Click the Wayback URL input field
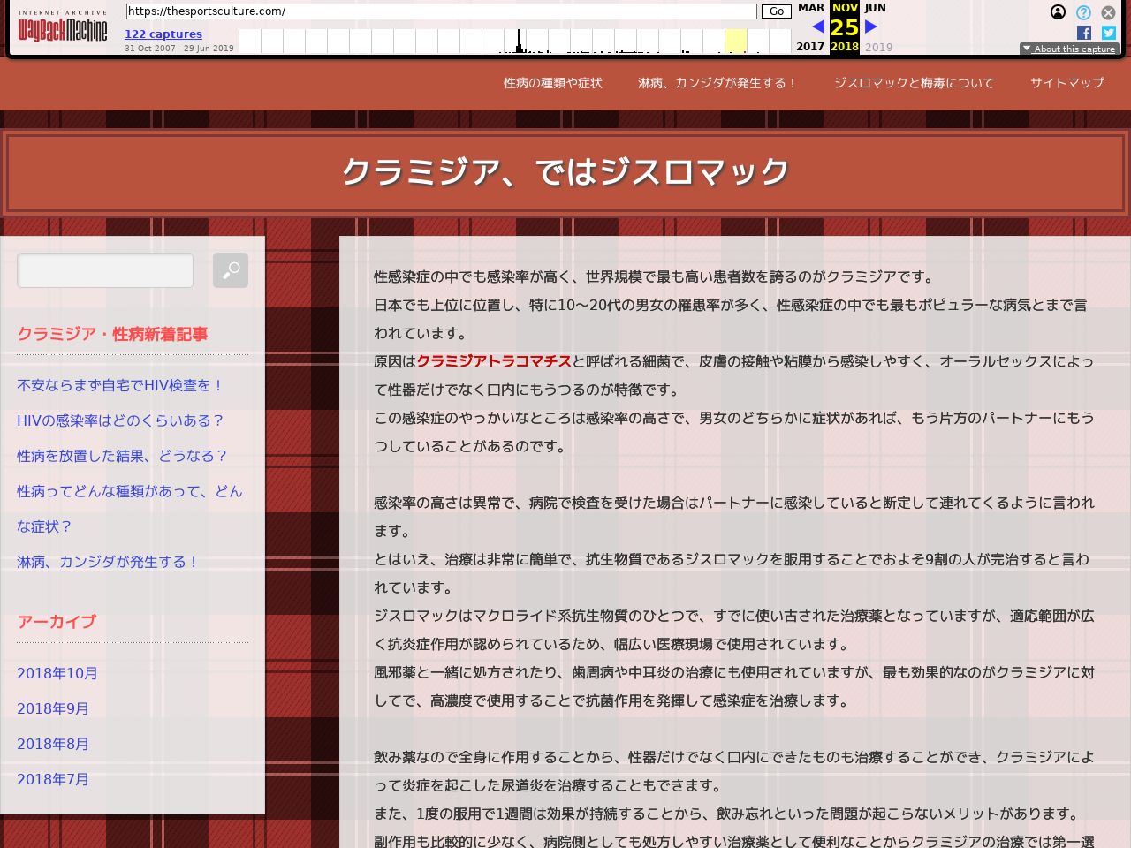The width and height of the screenshot is (1131, 848). (x=441, y=11)
